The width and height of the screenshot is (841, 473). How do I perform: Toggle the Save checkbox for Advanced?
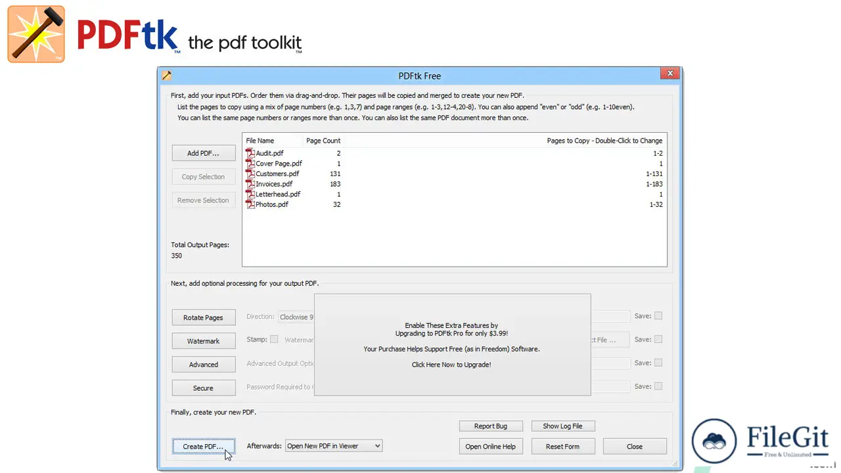tap(658, 363)
